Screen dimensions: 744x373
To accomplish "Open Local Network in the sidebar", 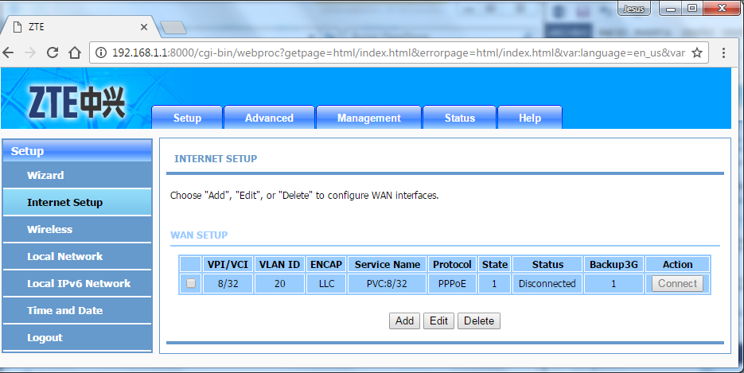I will (x=77, y=256).
